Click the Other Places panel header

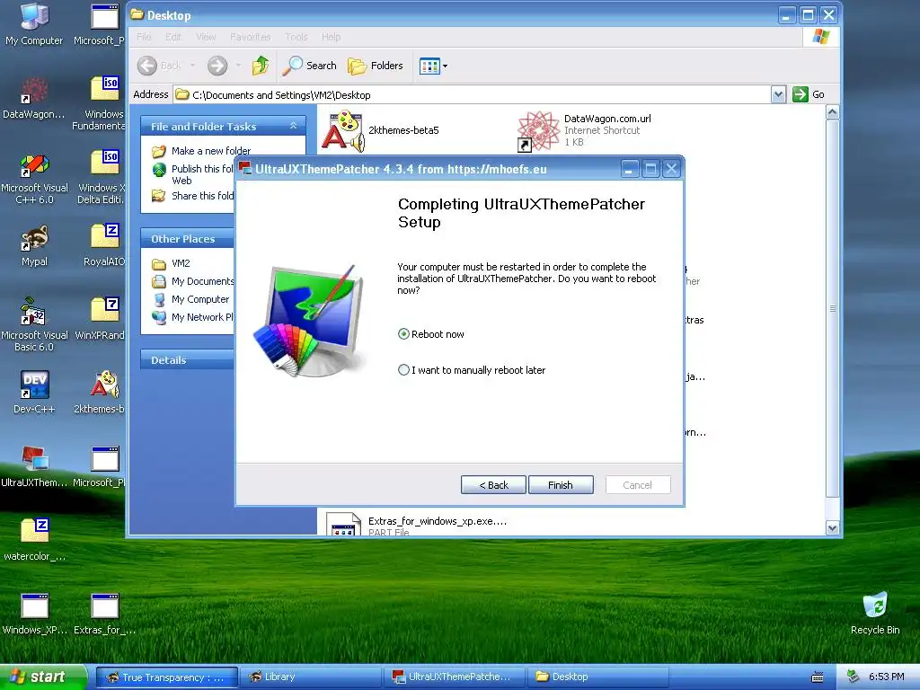point(188,239)
